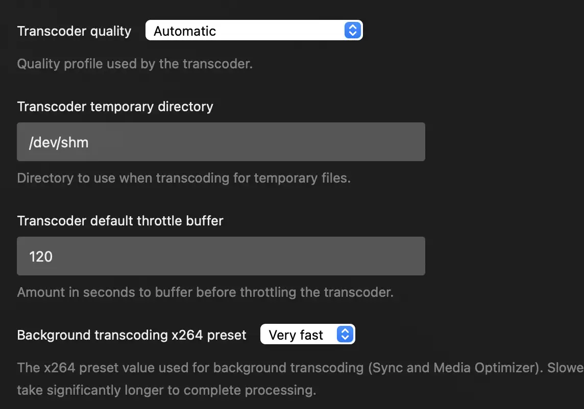Focus the Transcoder default throttle buffer field
Viewport: 584px width, 409px height.
[221, 256]
